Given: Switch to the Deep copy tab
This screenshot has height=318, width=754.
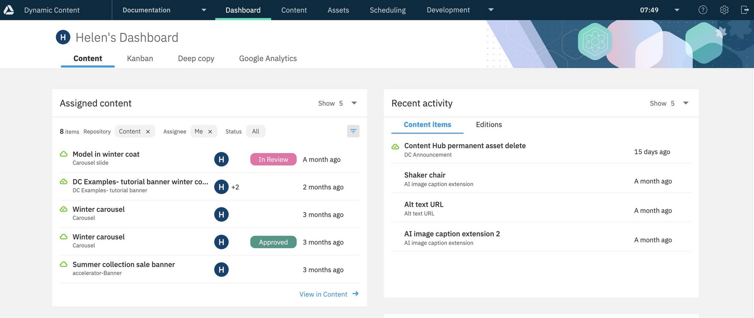Looking at the screenshot, I should 196,59.
